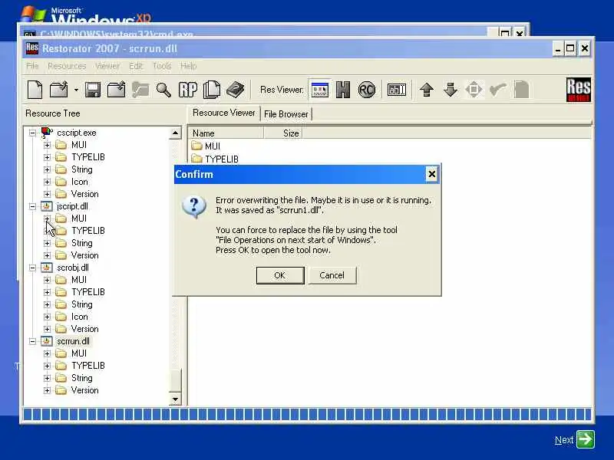614x460 pixels.
Task: Click the grayed crosshair target toolbar icon
Action: (x=474, y=90)
